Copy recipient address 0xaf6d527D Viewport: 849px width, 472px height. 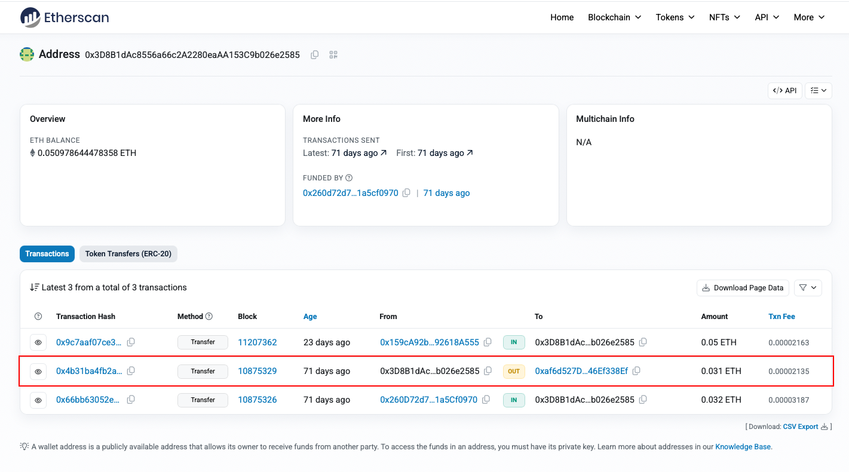[x=636, y=371]
